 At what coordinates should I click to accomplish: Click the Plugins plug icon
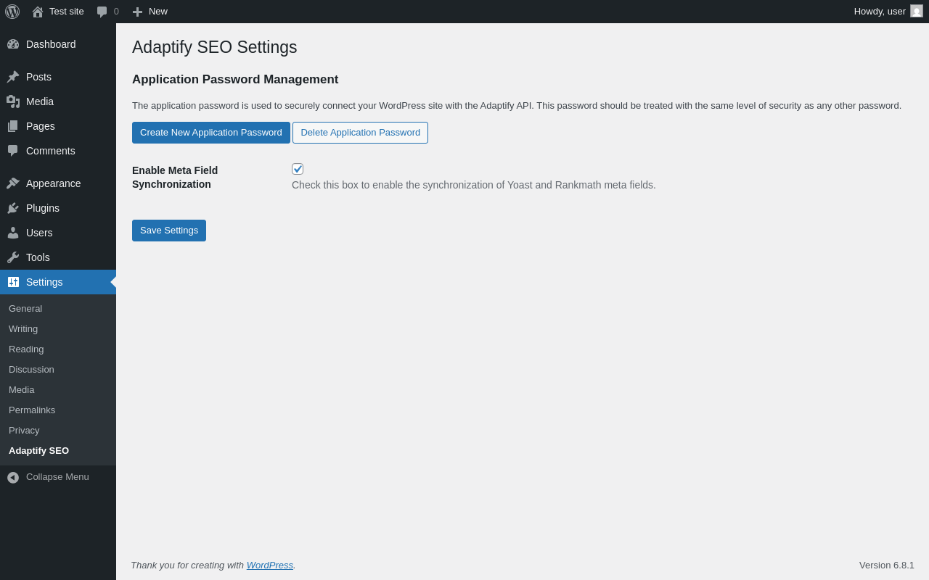click(x=13, y=208)
